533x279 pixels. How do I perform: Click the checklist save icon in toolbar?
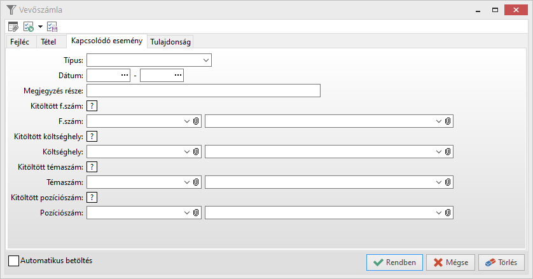coord(52,27)
